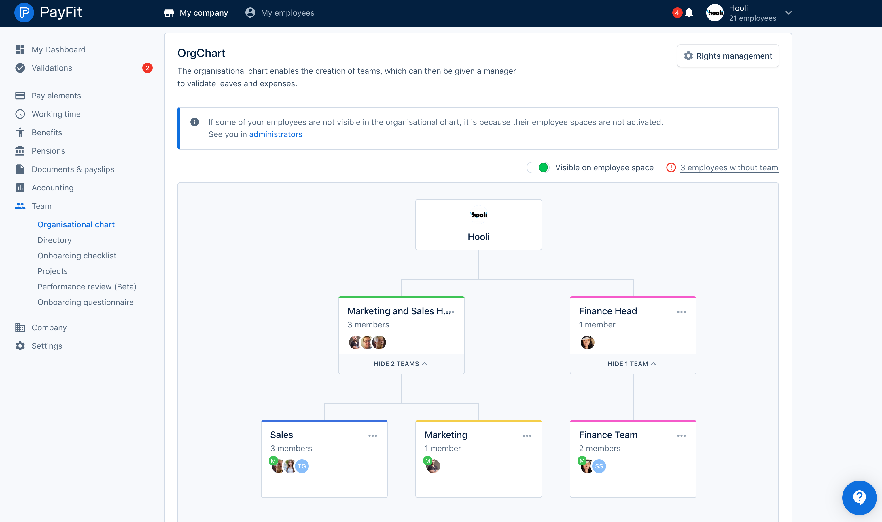
Task: Open Validations in the sidebar
Action: point(52,68)
